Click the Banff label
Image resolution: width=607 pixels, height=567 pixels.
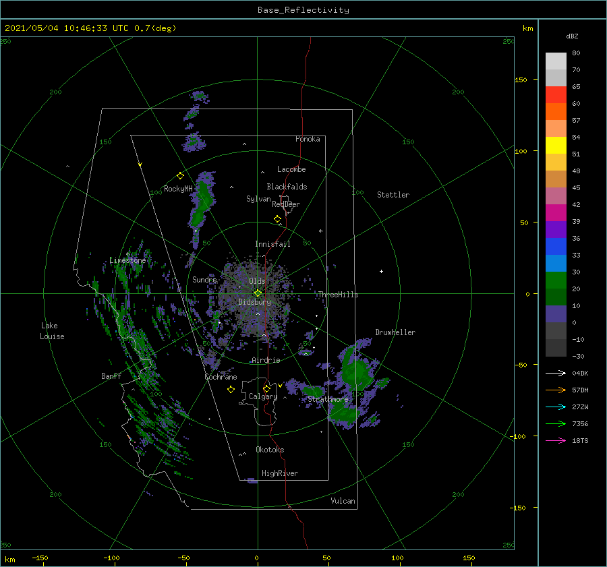pyautogui.click(x=111, y=376)
